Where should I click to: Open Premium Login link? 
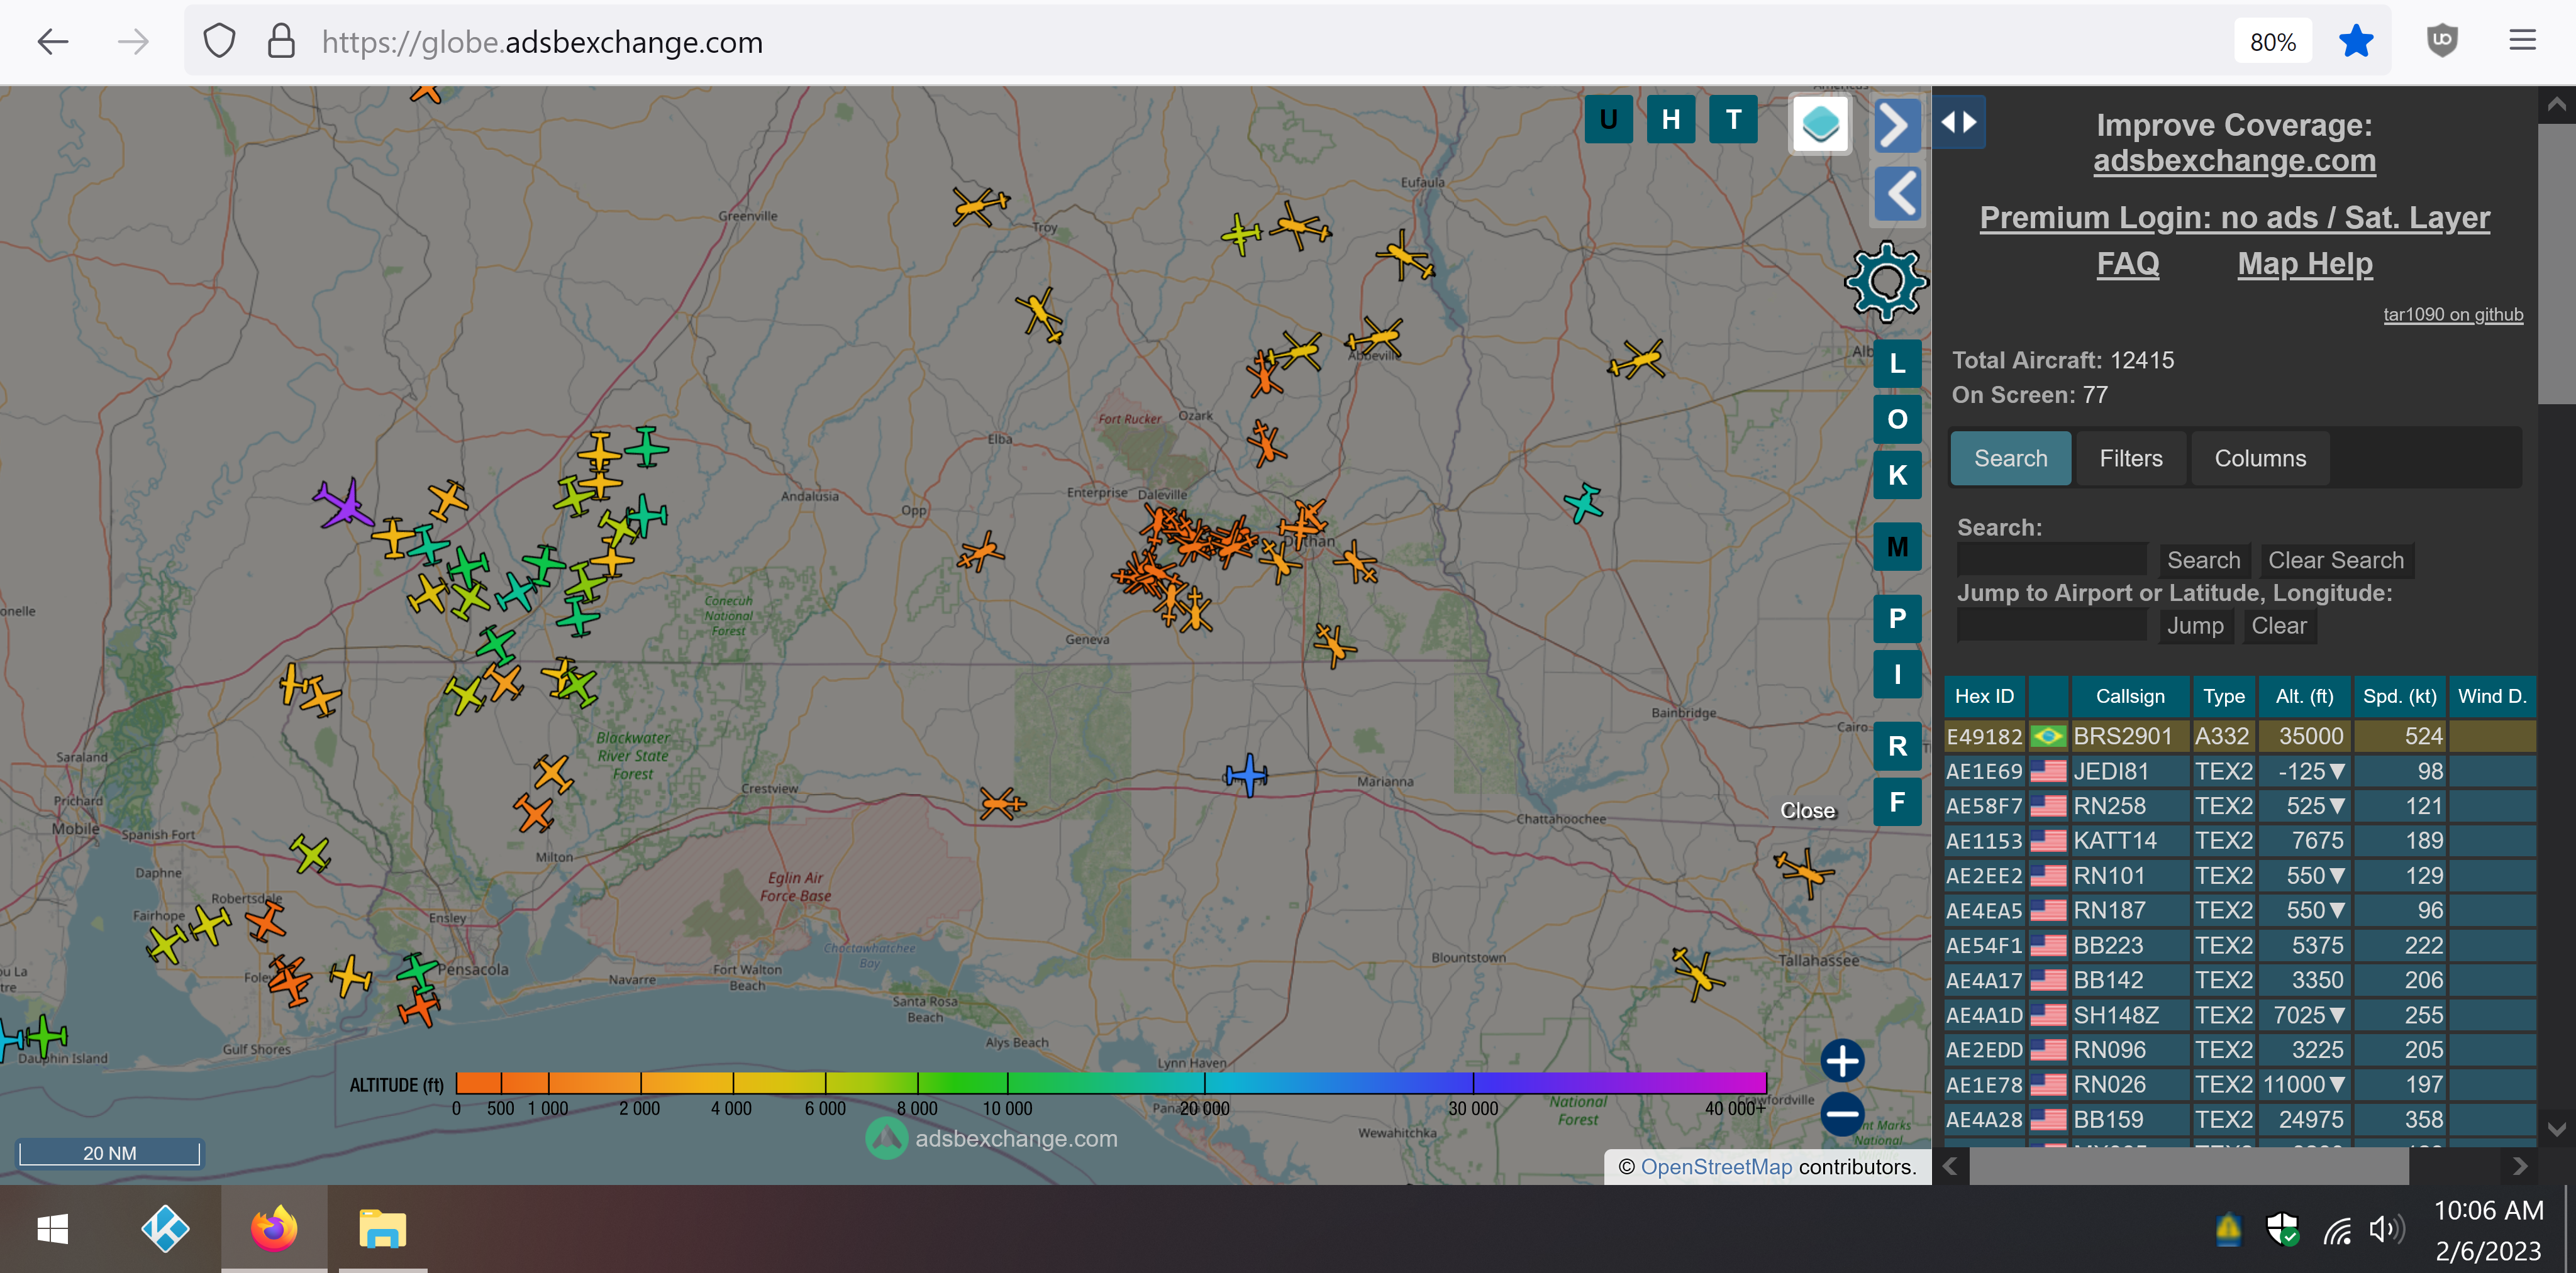pyautogui.click(x=2234, y=218)
